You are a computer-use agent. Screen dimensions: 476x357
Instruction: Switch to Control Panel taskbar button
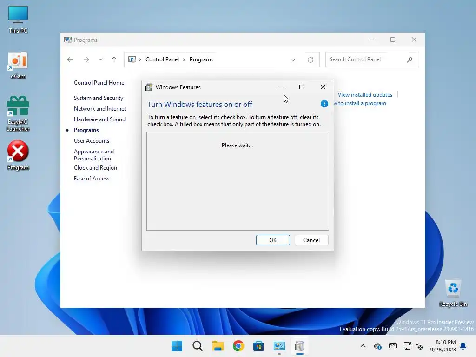coord(279,346)
